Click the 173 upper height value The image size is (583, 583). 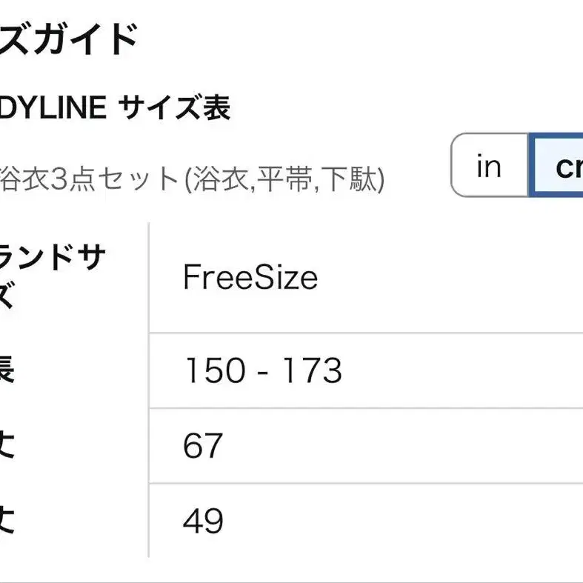[x=312, y=370]
